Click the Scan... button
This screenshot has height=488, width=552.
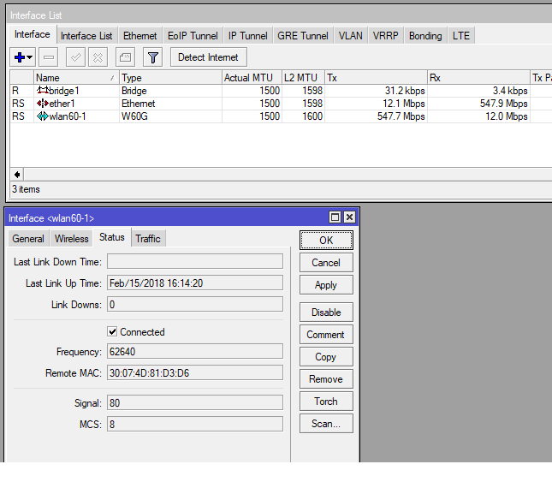coord(326,424)
